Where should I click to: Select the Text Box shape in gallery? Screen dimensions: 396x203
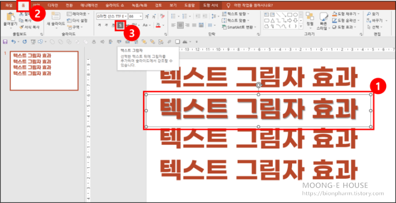click(x=267, y=15)
